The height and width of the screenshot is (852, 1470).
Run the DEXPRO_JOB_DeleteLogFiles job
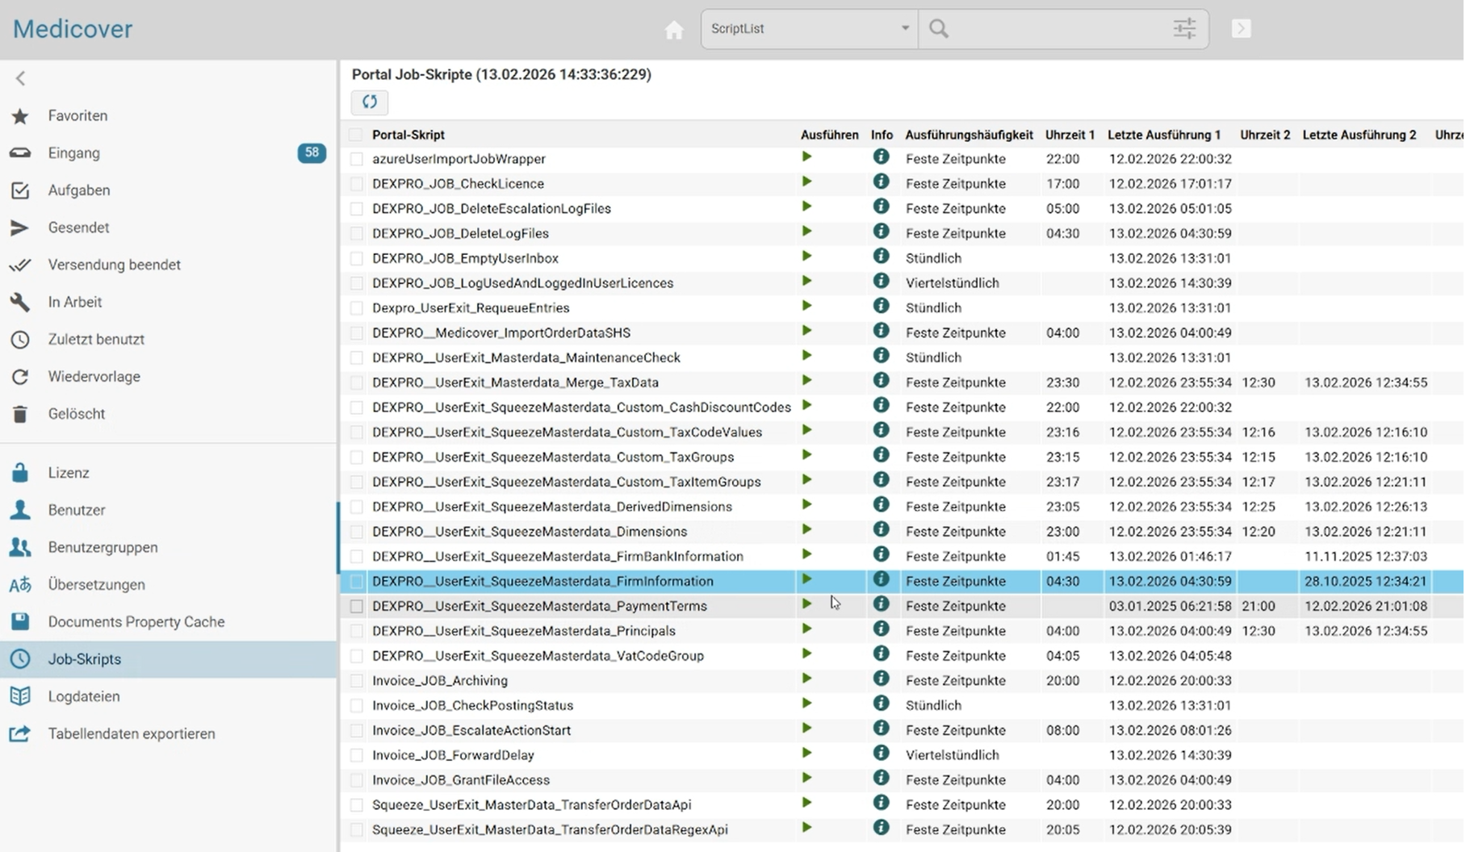click(806, 232)
